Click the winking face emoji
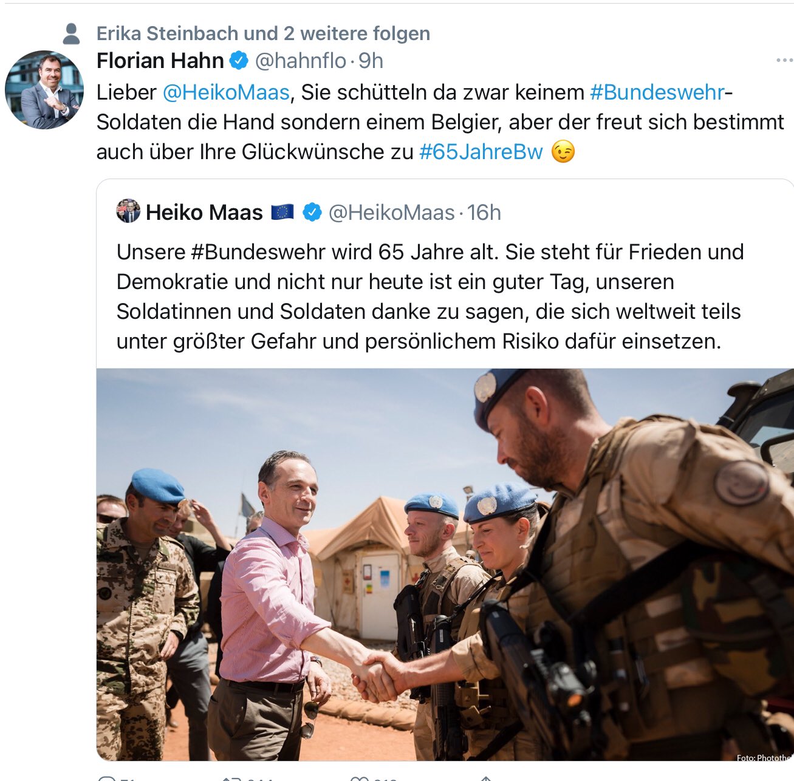 (x=563, y=152)
